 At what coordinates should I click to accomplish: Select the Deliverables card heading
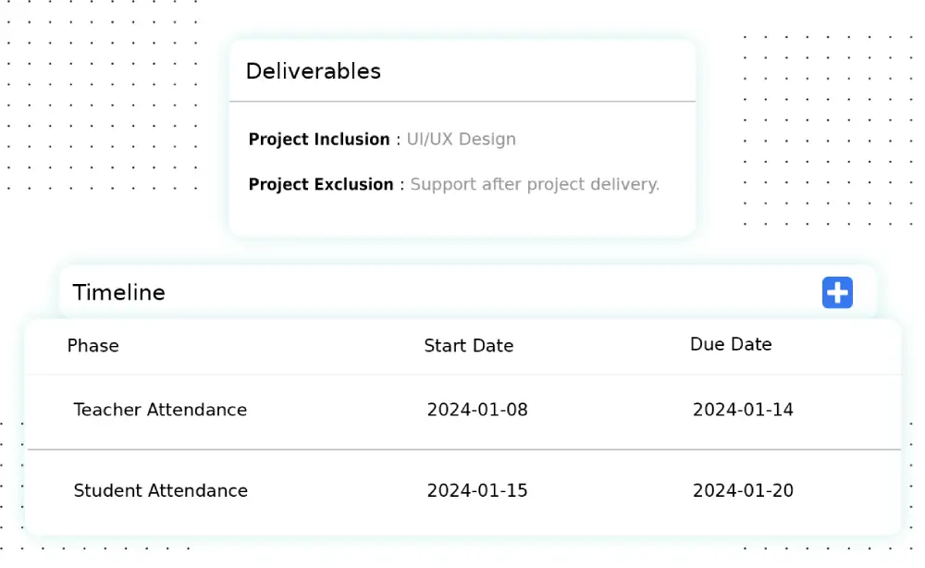click(x=313, y=71)
